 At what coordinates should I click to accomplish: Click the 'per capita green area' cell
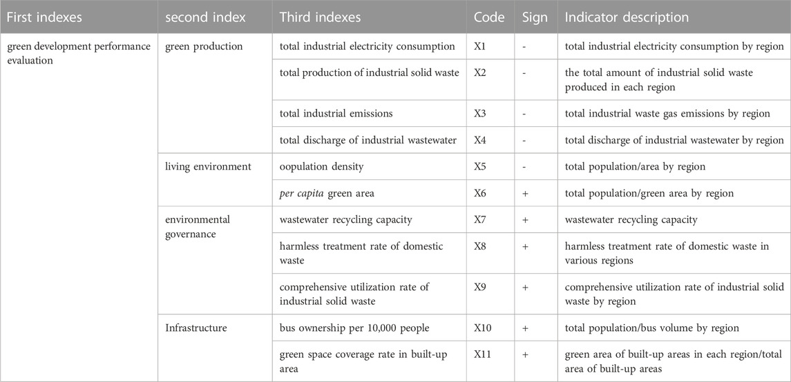pos(370,193)
